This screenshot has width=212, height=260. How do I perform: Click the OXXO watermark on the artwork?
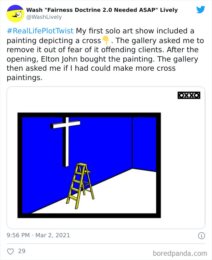[x=188, y=95]
